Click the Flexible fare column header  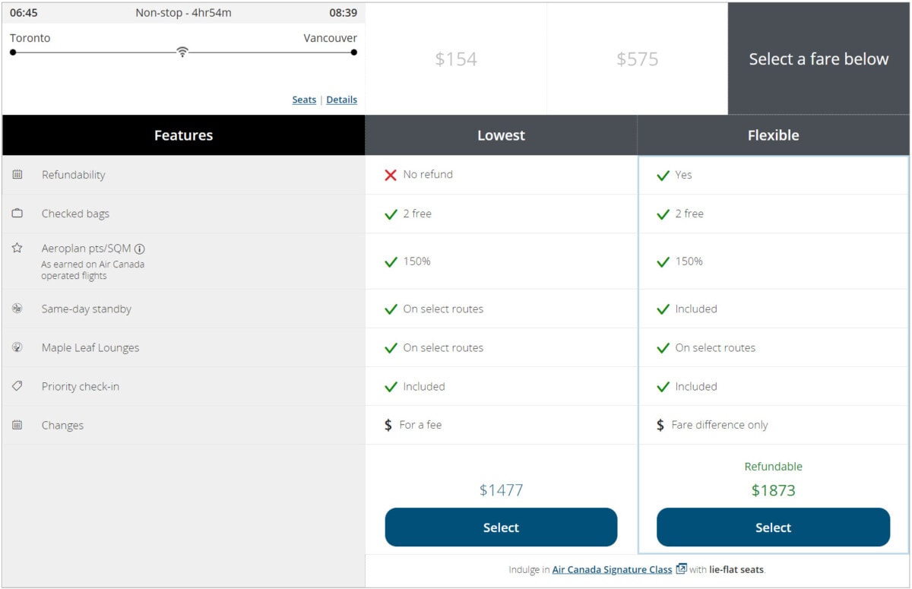coord(773,135)
